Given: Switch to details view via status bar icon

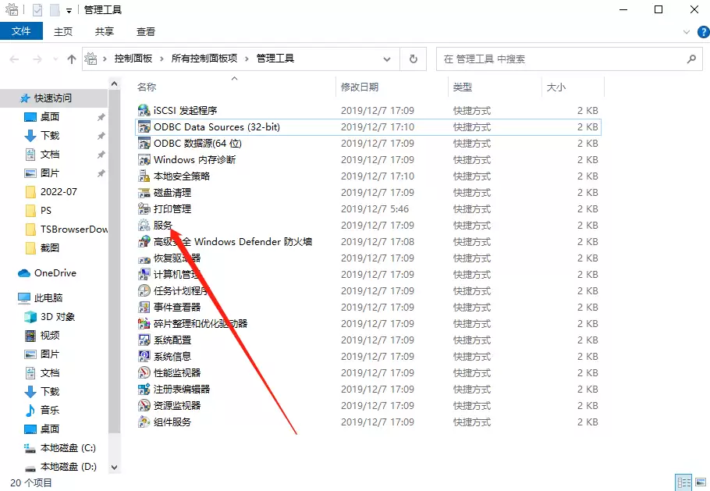Looking at the screenshot, I should [683, 482].
